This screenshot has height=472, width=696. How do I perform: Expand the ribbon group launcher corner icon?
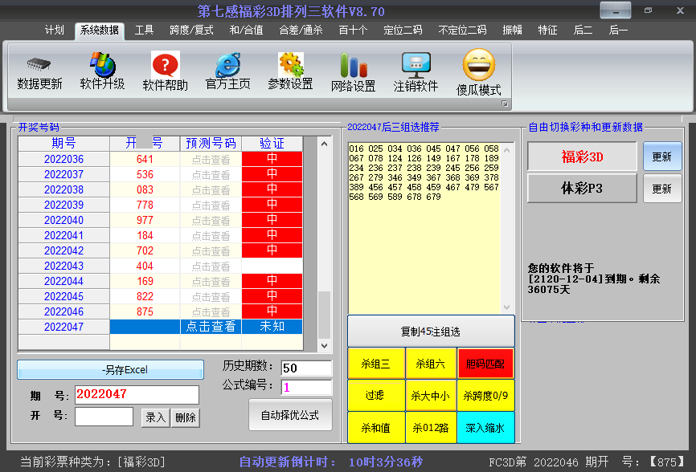click(505, 104)
